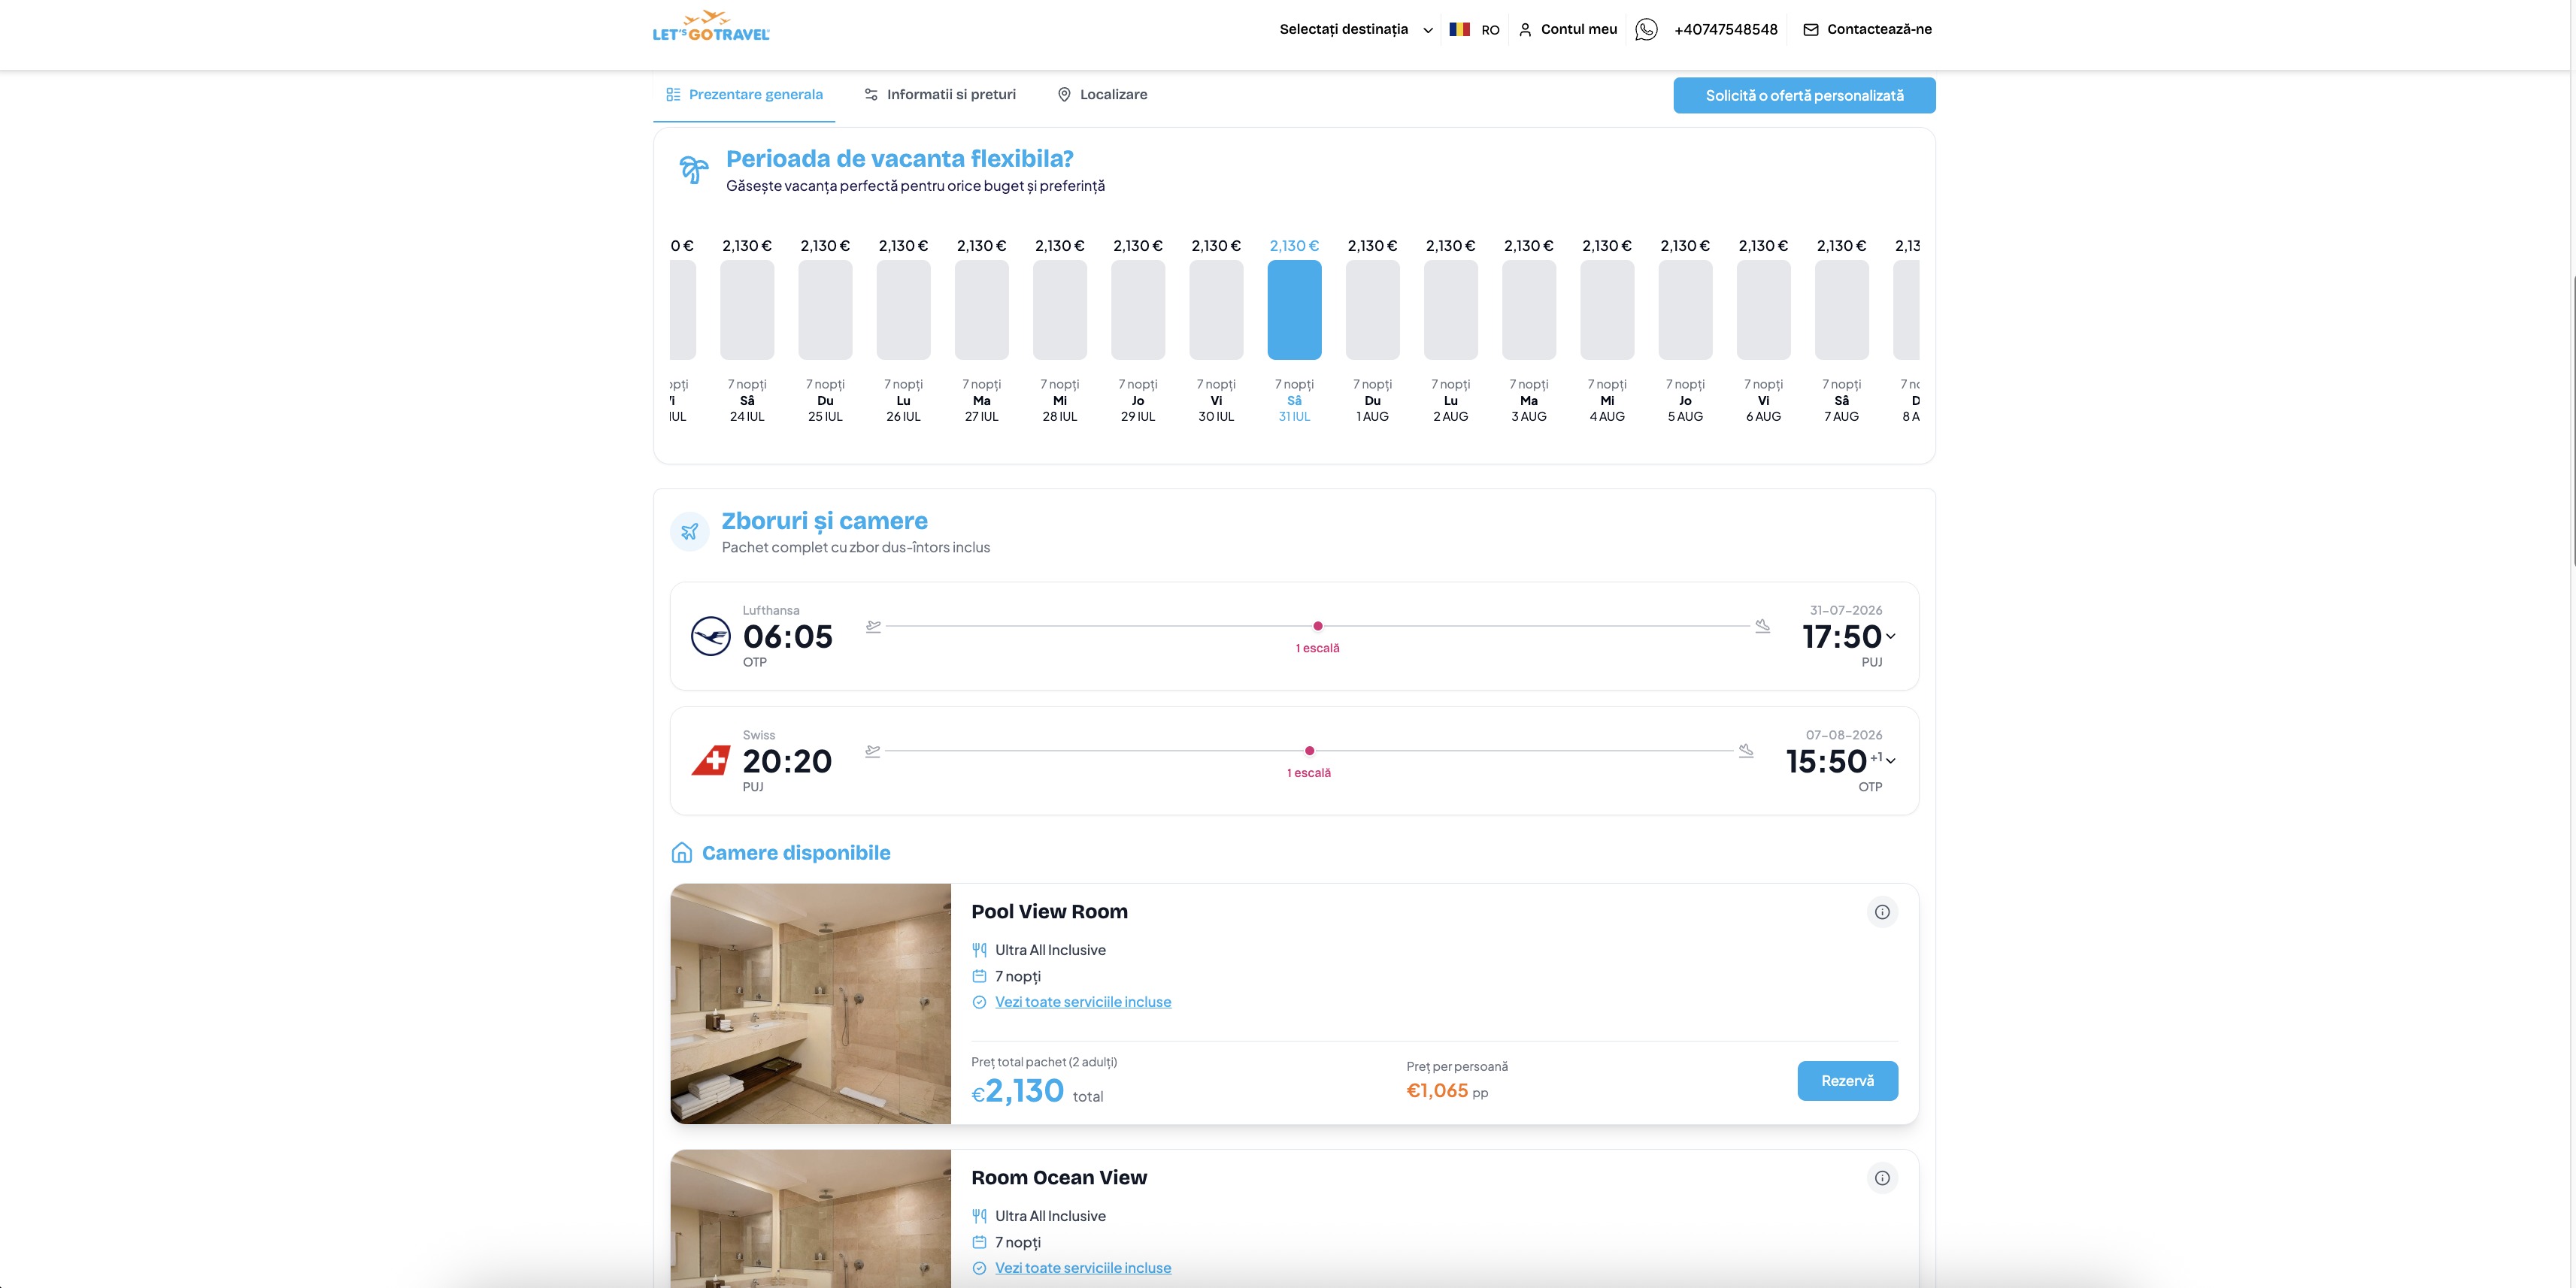The width and height of the screenshot is (2576, 1288).
Task: Switch to Prezentare generala tab
Action: coord(744,95)
